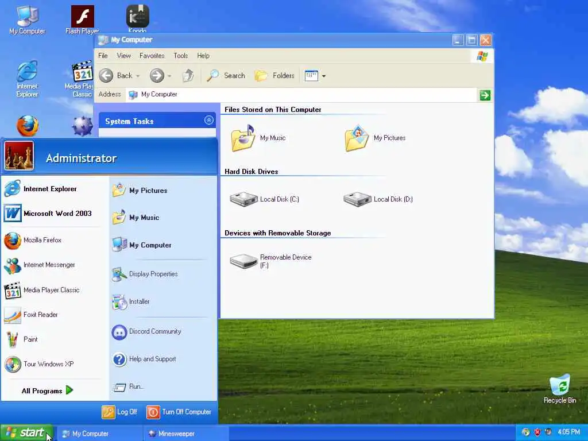This screenshot has height=441, width=588.
Task: Open the Favorites menu
Action: [152, 56]
